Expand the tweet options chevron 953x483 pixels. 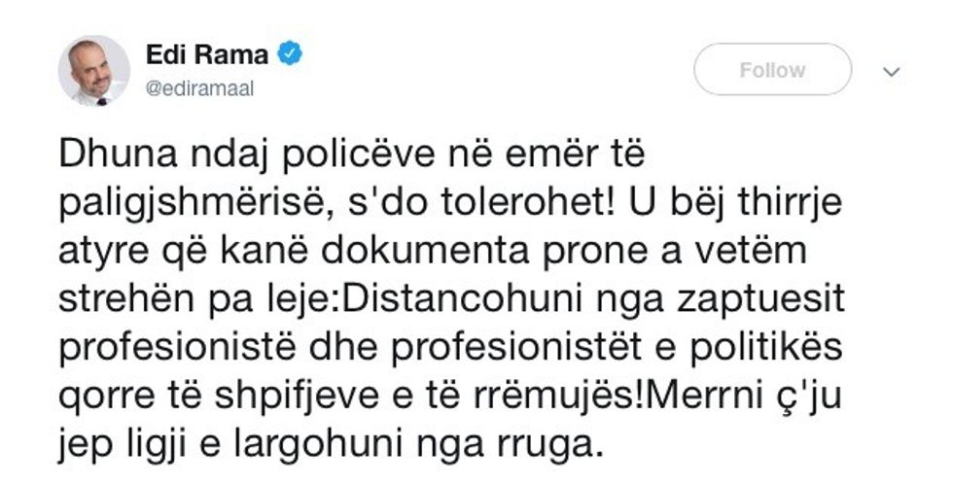coord(891,72)
